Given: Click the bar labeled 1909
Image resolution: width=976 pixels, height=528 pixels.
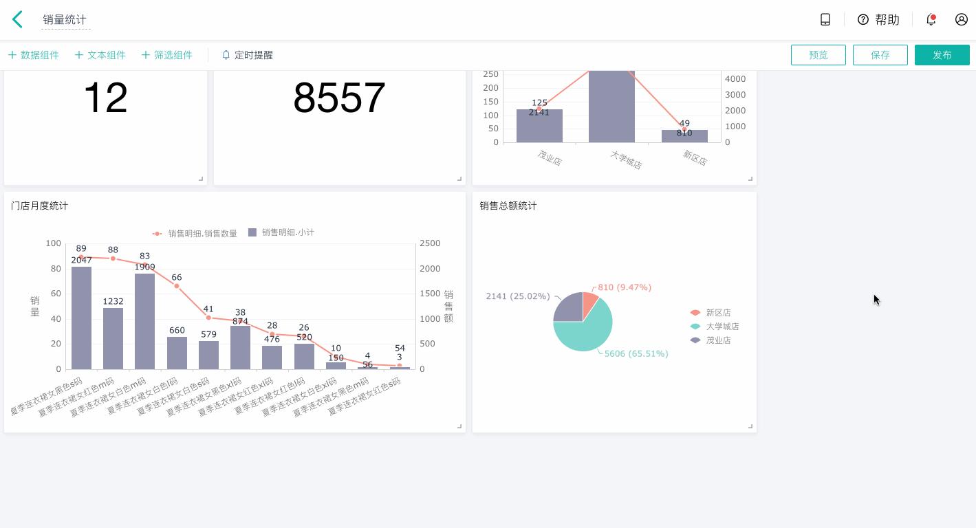Looking at the screenshot, I should coord(144,321).
